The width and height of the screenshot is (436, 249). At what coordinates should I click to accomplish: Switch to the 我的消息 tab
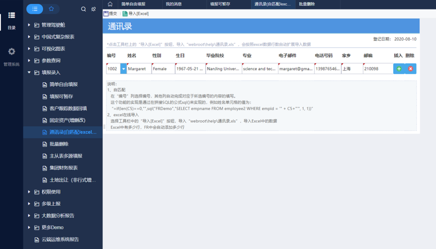(x=184, y=4)
